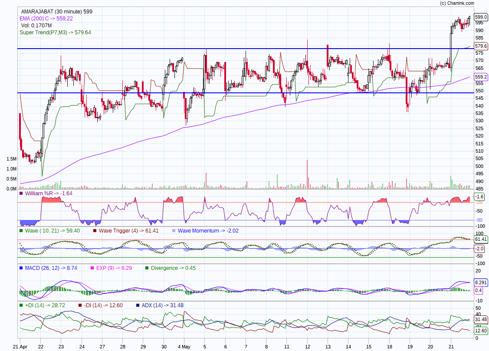
Task: Click the 599.0 current price tag
Action: (x=481, y=16)
